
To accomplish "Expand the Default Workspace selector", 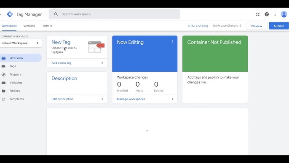I will click(x=21, y=43).
